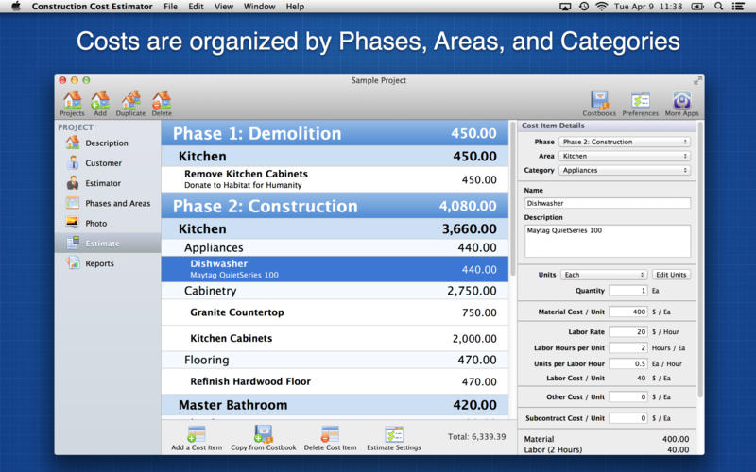Viewport: 756px width, 472px height.
Task: Click the More Apps icon
Action: pyautogui.click(x=681, y=101)
